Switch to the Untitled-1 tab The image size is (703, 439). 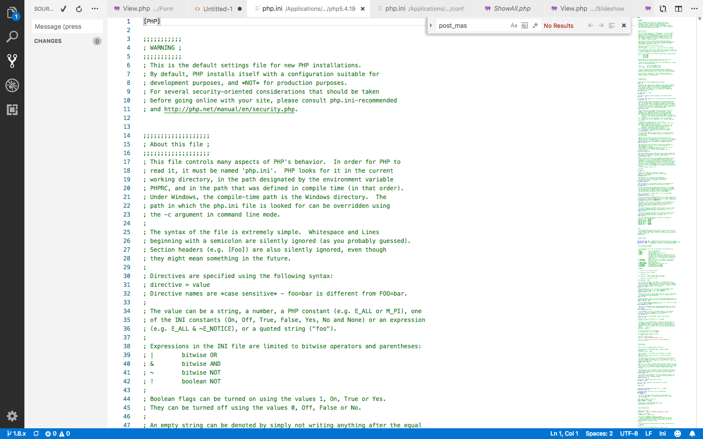coord(218,9)
